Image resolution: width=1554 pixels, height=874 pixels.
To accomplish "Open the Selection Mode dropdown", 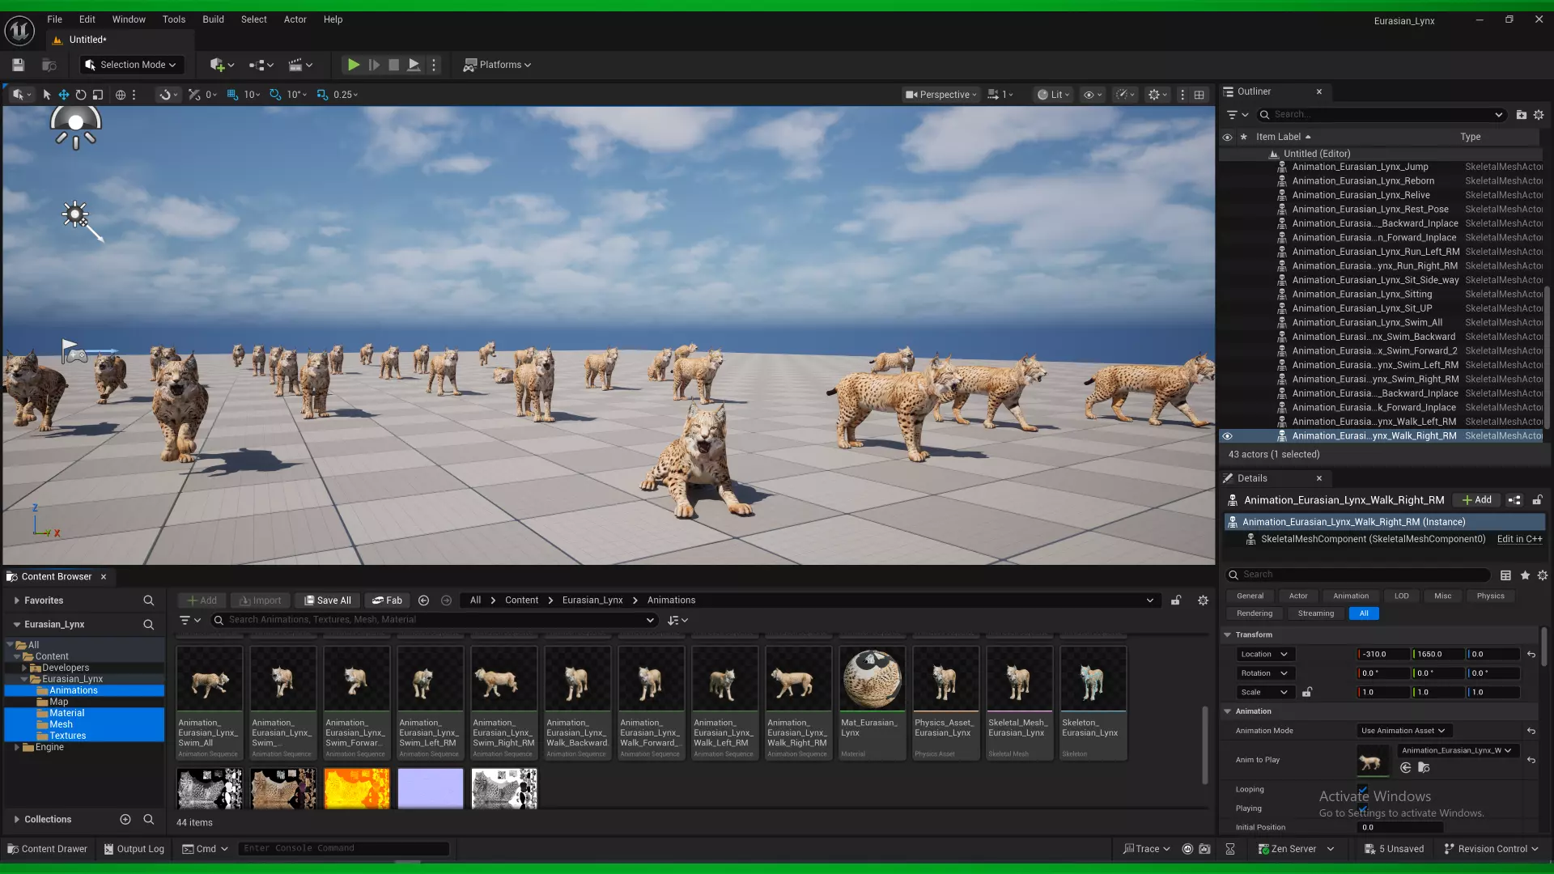I will point(131,65).
